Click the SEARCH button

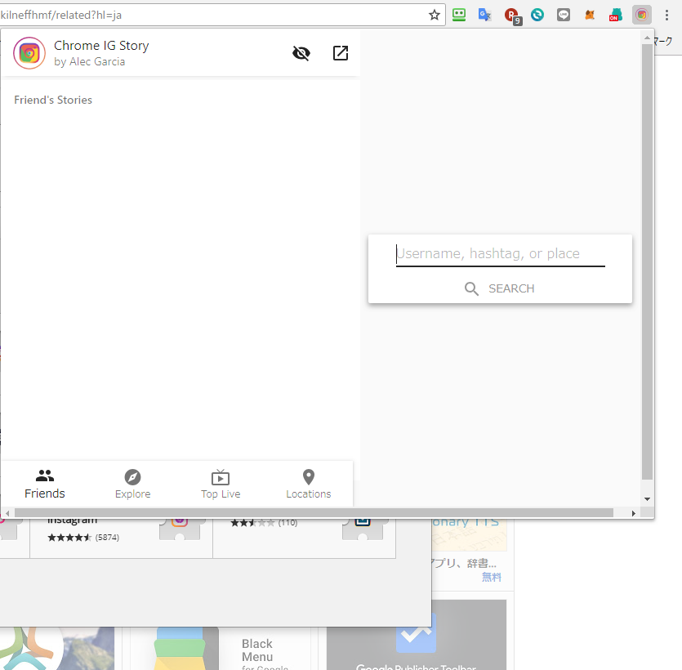tap(500, 288)
